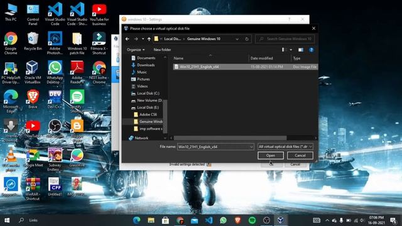Sort files by Date modified column
Screen dimensions: 402x226
(261, 58)
